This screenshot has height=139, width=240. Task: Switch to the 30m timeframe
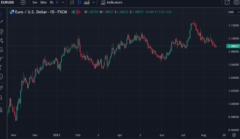click(x=43, y=2)
